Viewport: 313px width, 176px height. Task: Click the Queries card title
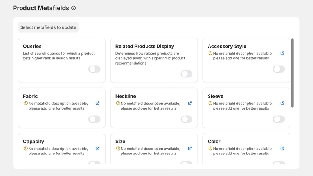pyautogui.click(x=32, y=46)
